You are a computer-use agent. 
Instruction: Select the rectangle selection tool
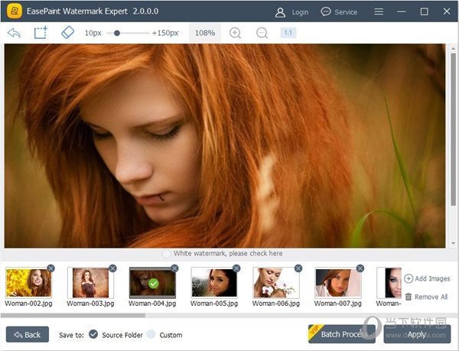tap(41, 33)
